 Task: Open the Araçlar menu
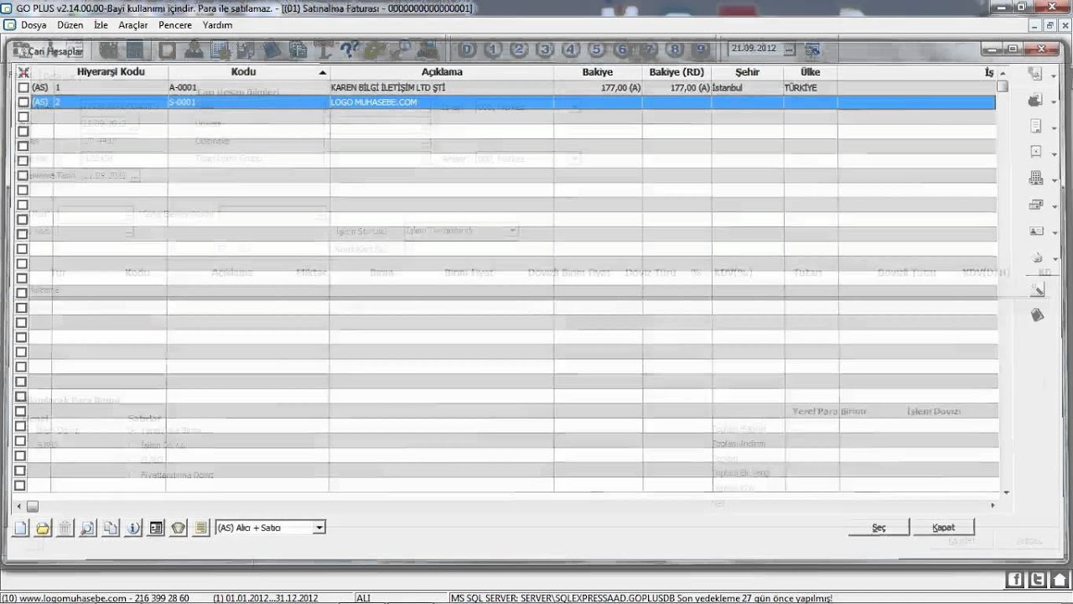coord(133,25)
